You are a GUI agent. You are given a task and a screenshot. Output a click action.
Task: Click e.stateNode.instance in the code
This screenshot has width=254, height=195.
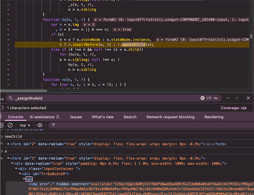[x=128, y=40]
